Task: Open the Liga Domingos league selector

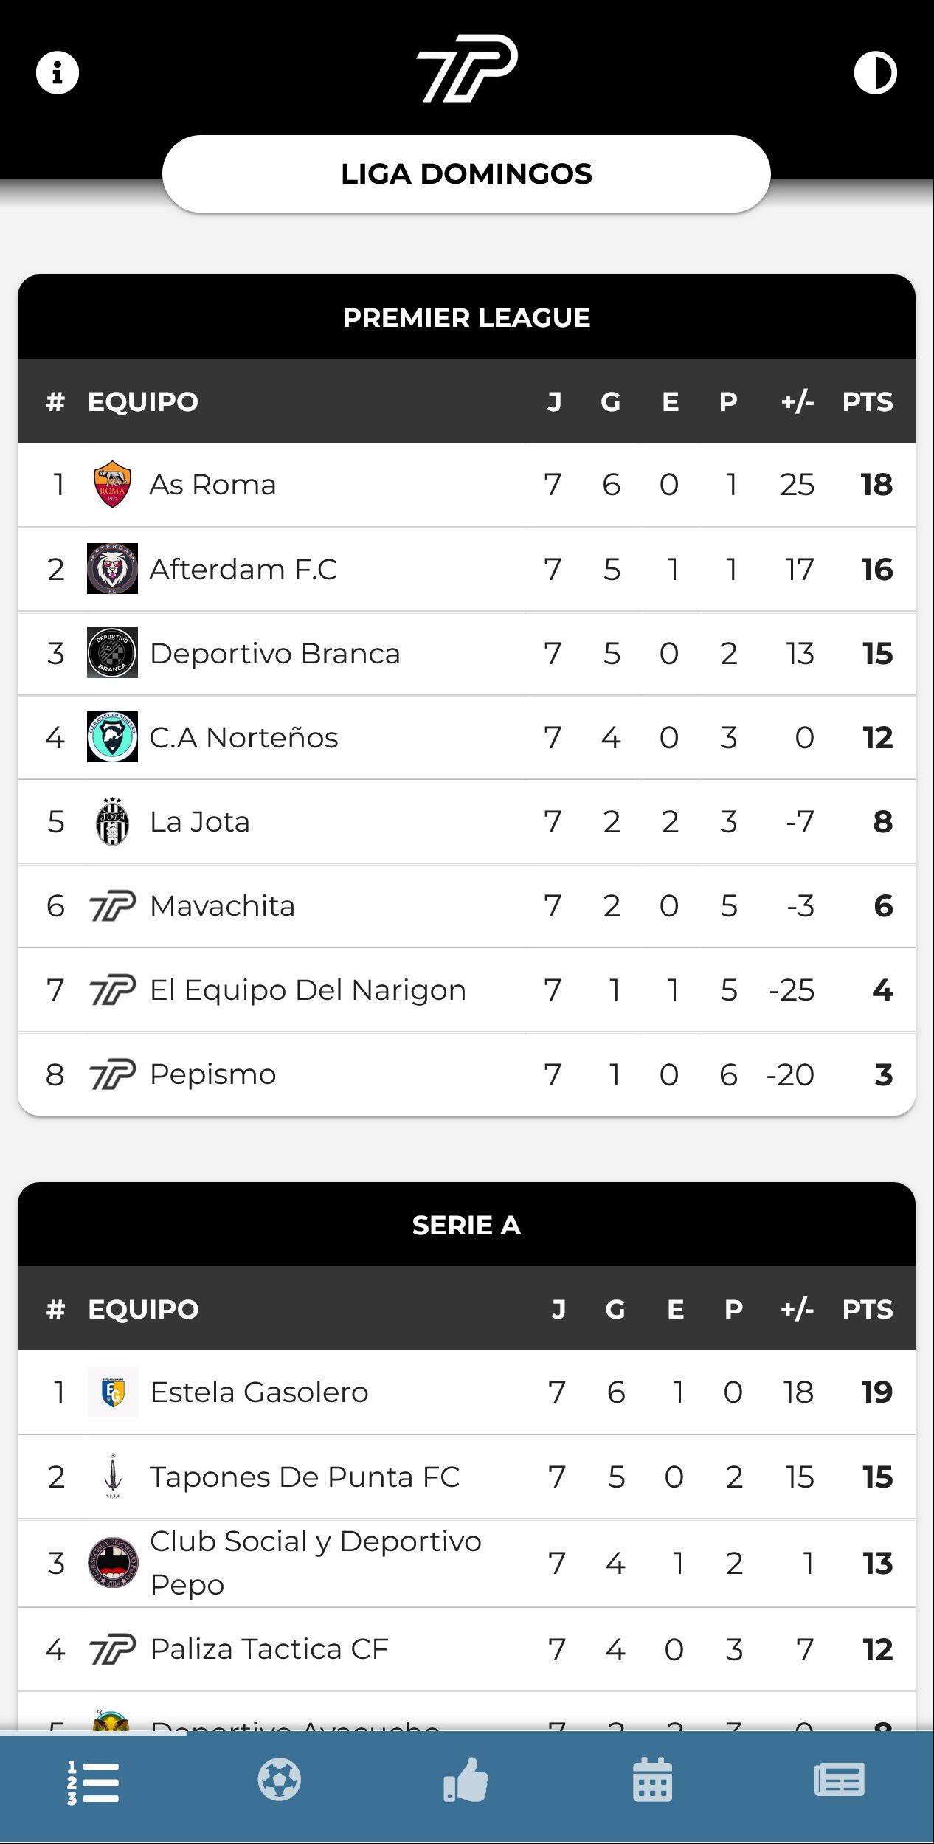Action: (466, 174)
